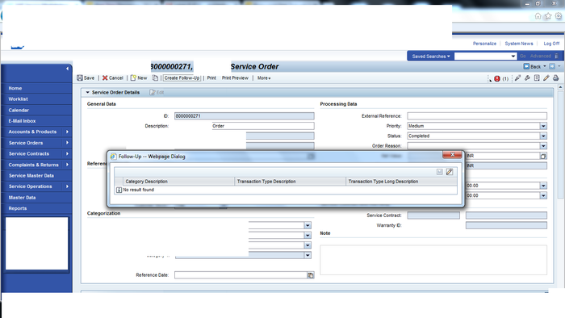Image resolution: width=565 pixels, height=318 pixels.
Task: Expand the Service Orders submenu arrow
Action: pyautogui.click(x=67, y=143)
